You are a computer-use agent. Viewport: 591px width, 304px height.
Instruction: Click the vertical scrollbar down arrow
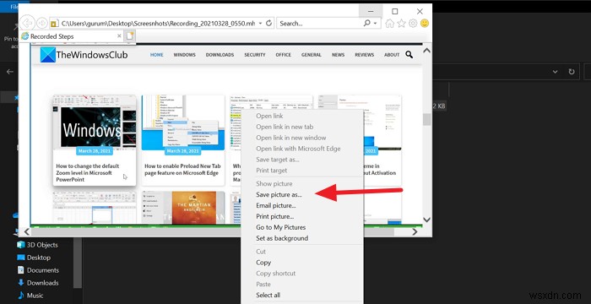426,220
